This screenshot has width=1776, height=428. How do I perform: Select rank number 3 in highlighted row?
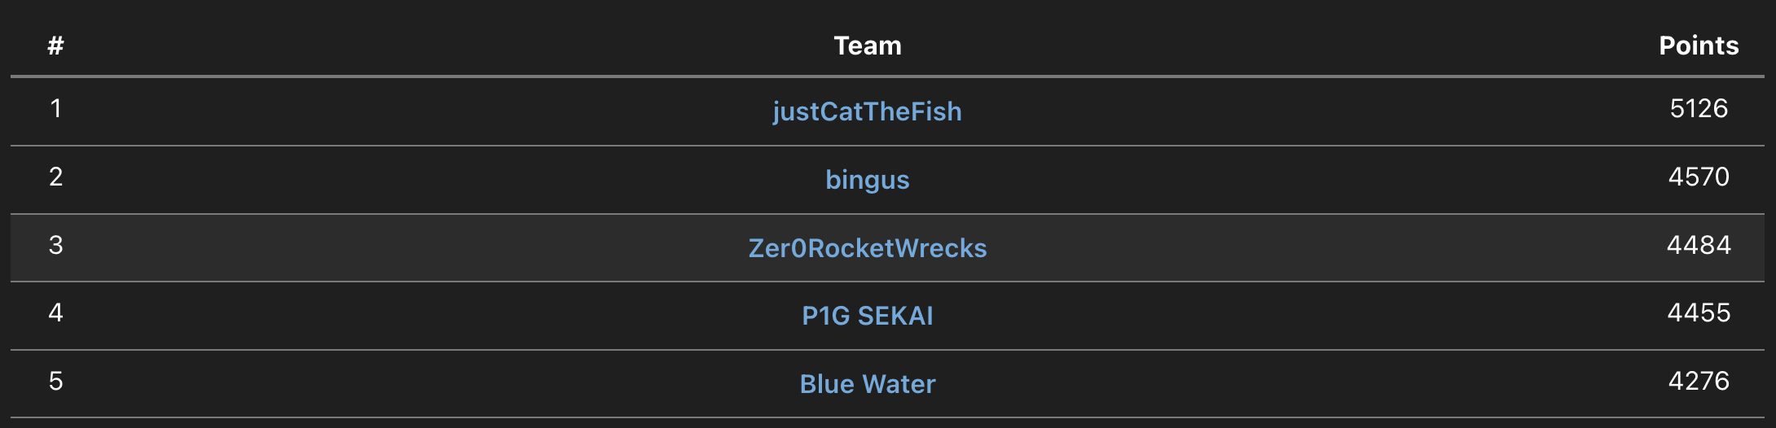click(x=55, y=245)
